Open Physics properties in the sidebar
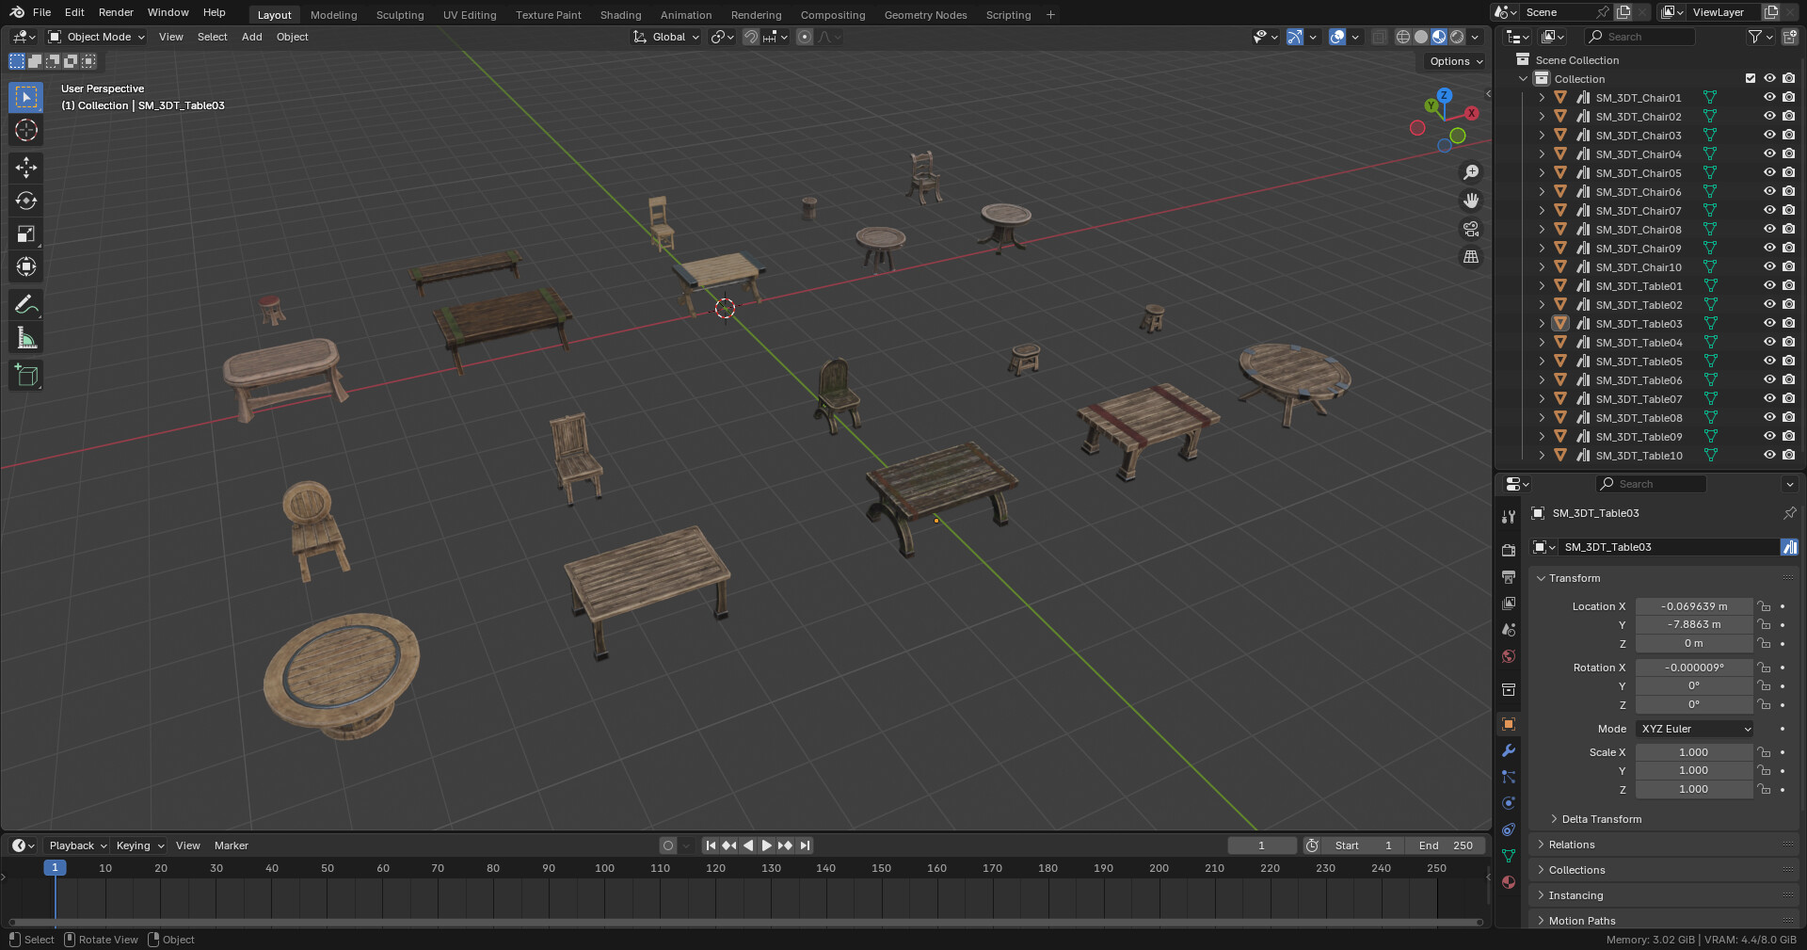Screen dimensions: 1807x950 1508,803
